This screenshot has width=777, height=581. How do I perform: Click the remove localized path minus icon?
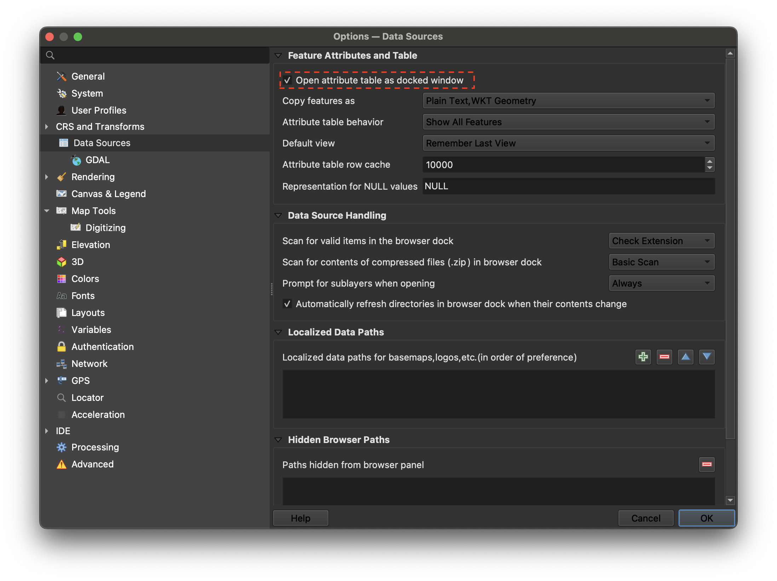point(664,357)
